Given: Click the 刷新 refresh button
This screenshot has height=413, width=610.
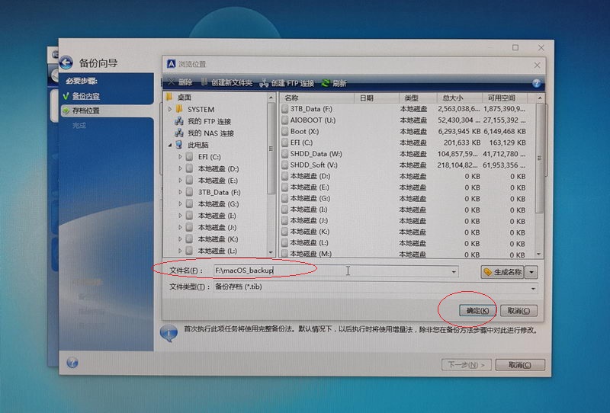Looking at the screenshot, I should click(x=334, y=83).
